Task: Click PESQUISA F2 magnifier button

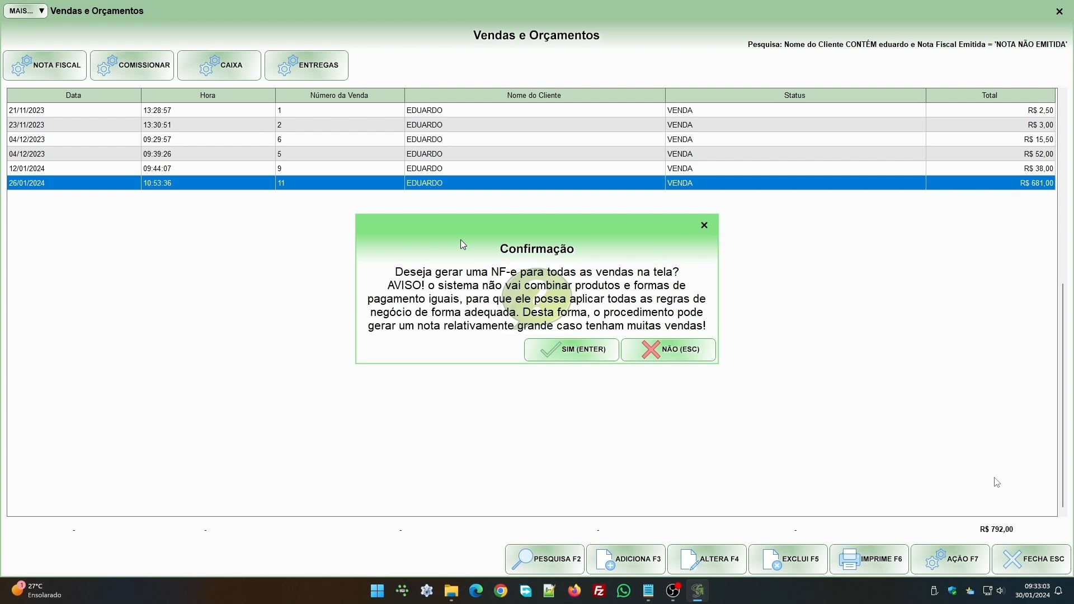Action: [545, 559]
